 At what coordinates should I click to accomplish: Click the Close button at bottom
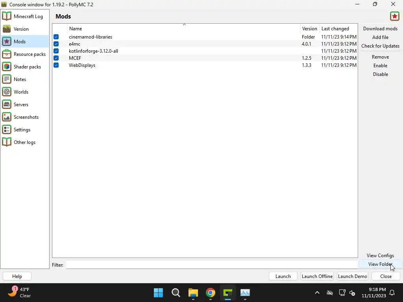coord(386,276)
